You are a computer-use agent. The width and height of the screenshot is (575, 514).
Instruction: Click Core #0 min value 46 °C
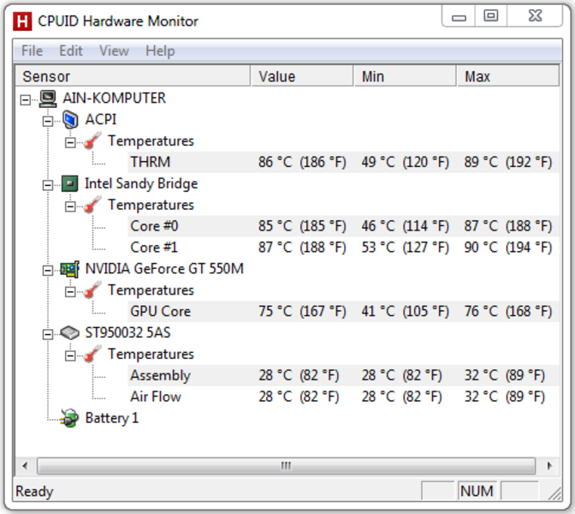coord(378,226)
